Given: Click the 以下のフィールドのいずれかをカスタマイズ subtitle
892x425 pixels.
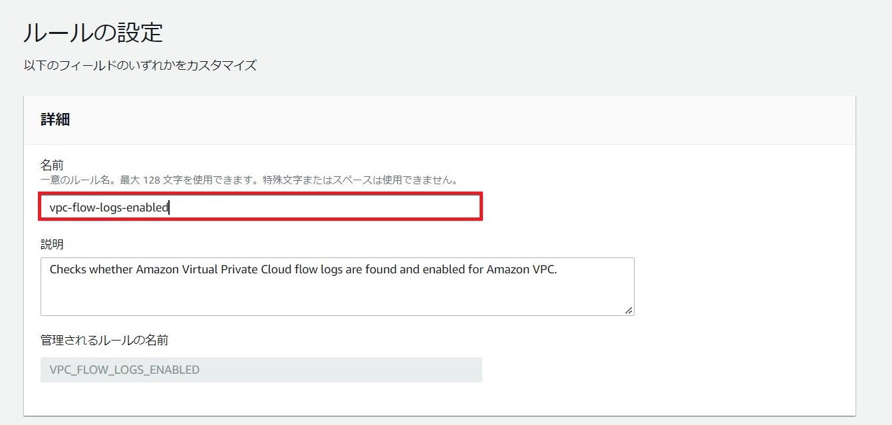Looking at the screenshot, I should tap(140, 66).
